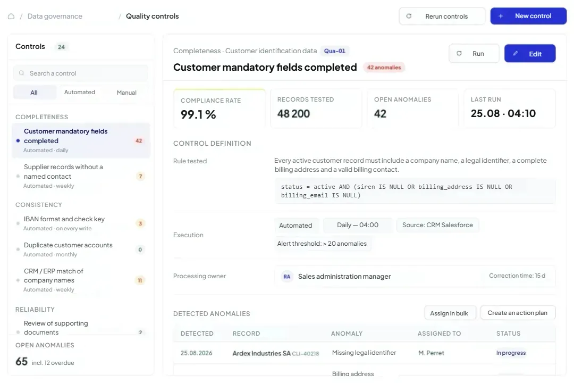
Task: Click the Daily — 04:00 chip
Action: pos(358,225)
